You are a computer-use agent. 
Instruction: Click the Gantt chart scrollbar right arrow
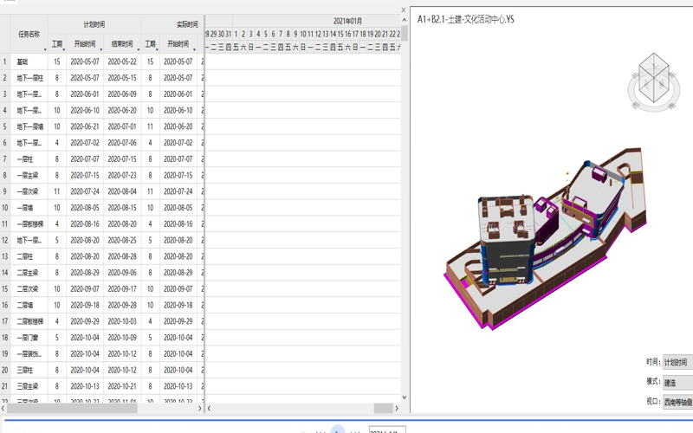click(x=397, y=409)
